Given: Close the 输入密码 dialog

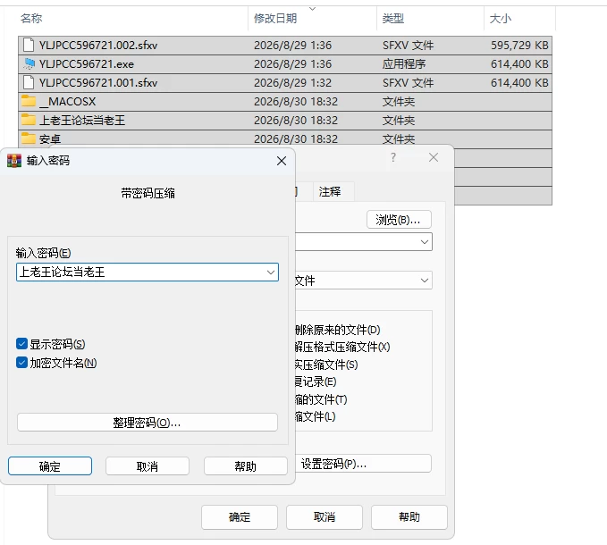Looking at the screenshot, I should pos(282,161).
